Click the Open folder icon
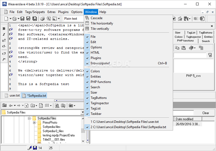 coord(14,19)
